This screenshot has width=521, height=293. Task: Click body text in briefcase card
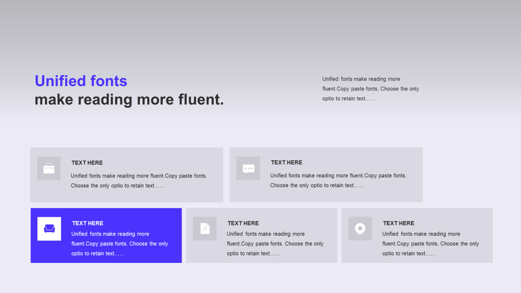tap(139, 181)
